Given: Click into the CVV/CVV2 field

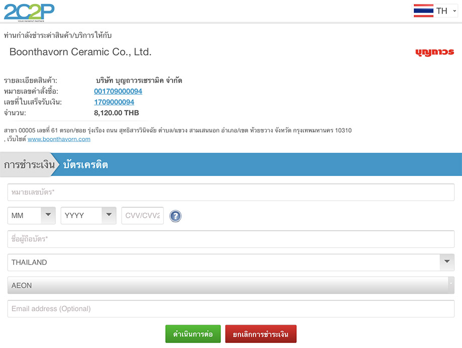Looking at the screenshot, I should coord(142,216).
